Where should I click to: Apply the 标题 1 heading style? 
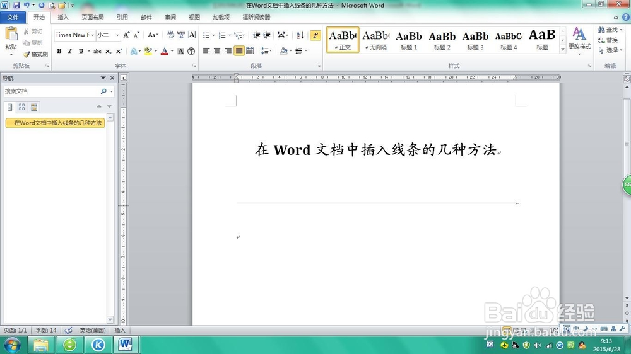click(409, 40)
